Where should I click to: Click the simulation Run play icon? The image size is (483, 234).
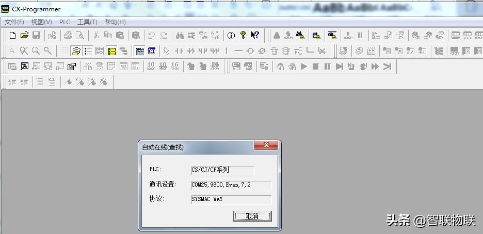click(304, 66)
